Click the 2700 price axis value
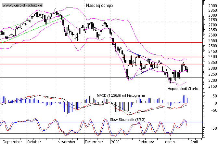218x144 pixels. [x=212, y=25]
